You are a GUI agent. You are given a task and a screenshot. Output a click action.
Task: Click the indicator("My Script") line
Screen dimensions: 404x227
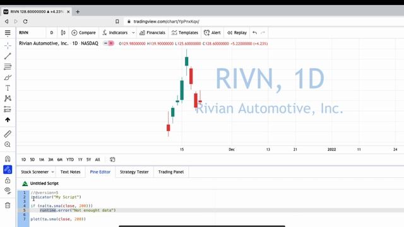pyautogui.click(x=56, y=197)
